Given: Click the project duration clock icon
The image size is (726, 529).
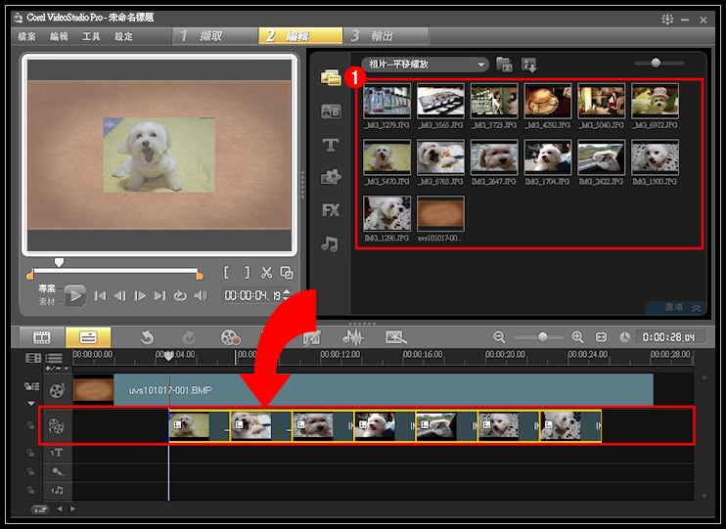Looking at the screenshot, I should (624, 337).
